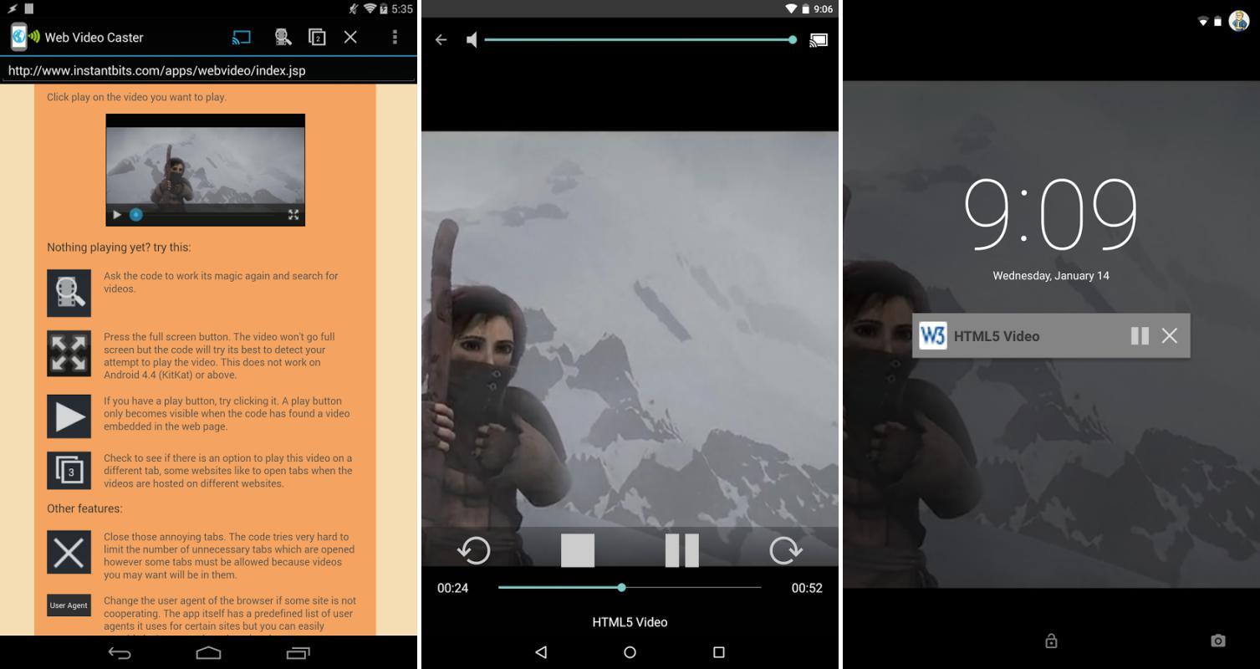Mute volume via speaker icon
The width and height of the screenshot is (1260, 669).
(472, 40)
